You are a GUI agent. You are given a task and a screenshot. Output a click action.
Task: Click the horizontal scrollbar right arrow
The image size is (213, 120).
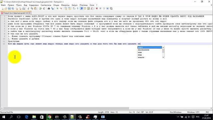click(211, 108)
